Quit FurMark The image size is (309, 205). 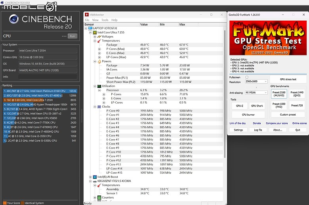pyautogui.click(x=298, y=130)
